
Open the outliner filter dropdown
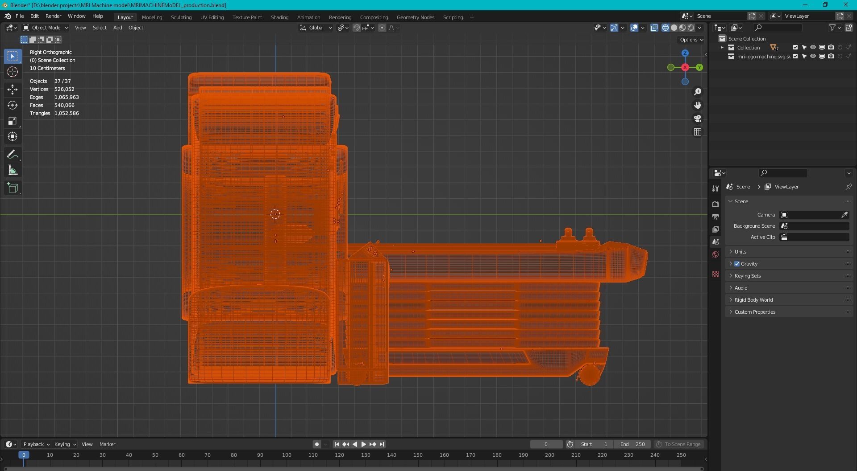coord(835,28)
